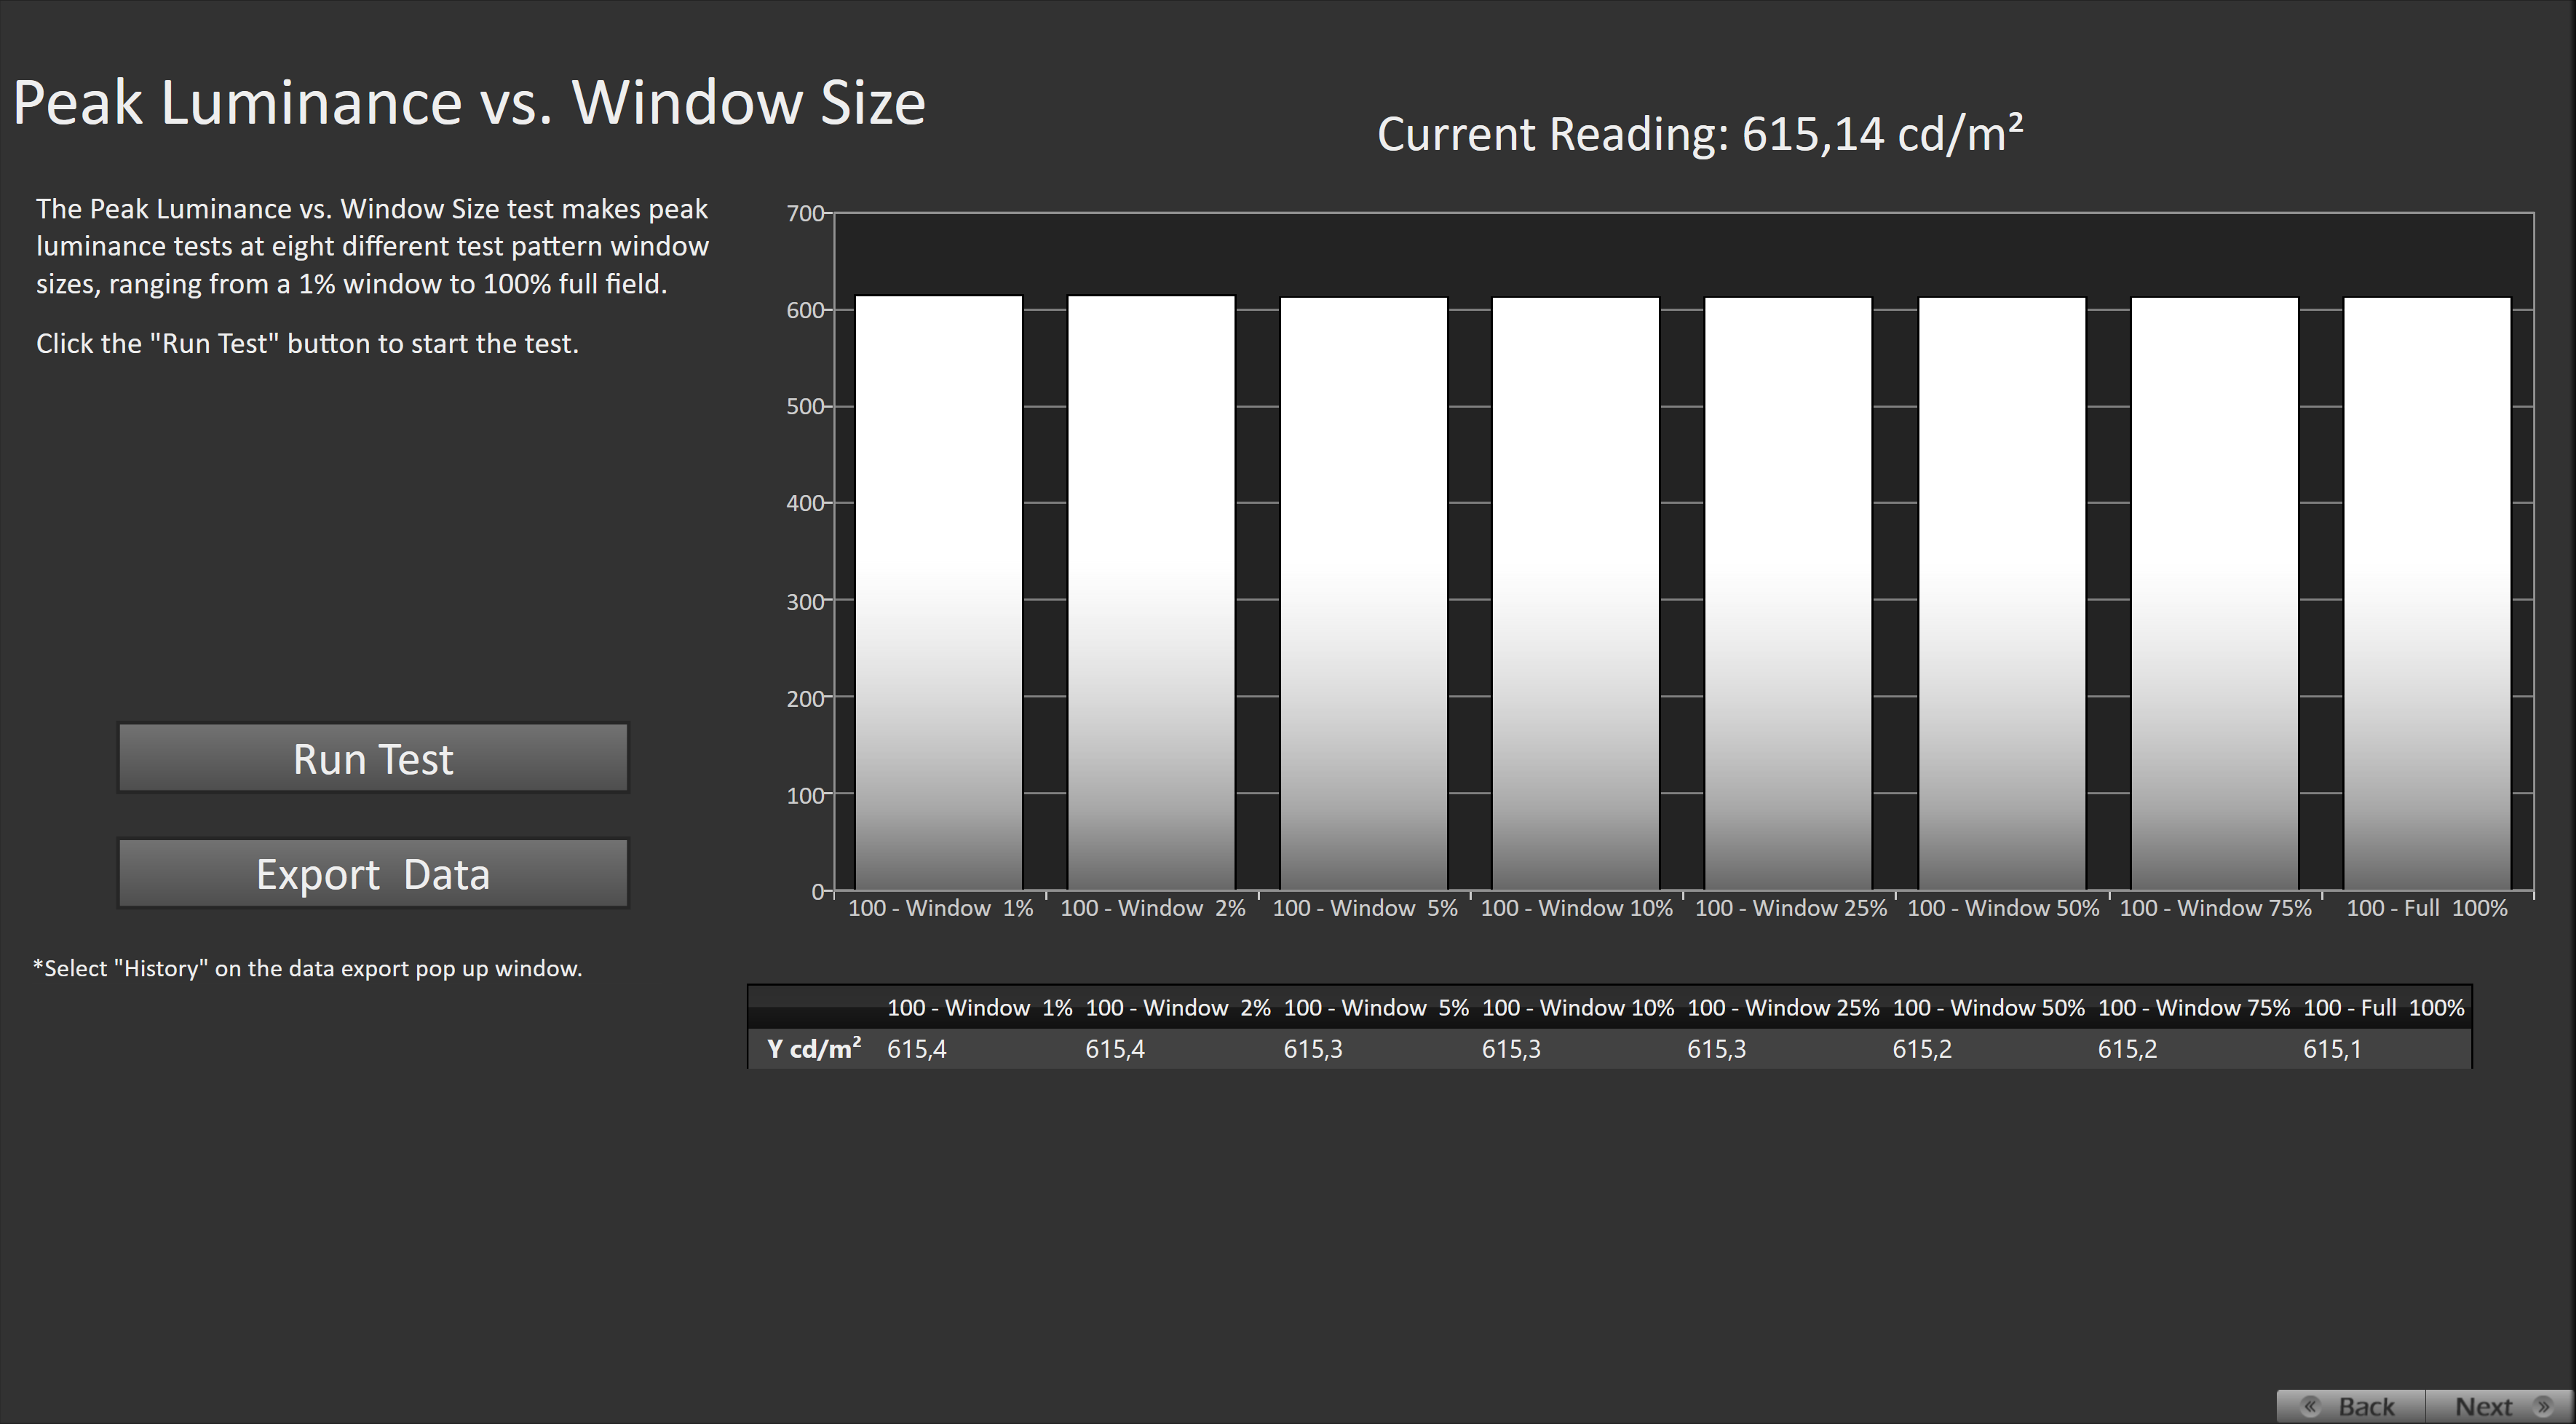Click table header '100 - Window 2%'

1178,1007
